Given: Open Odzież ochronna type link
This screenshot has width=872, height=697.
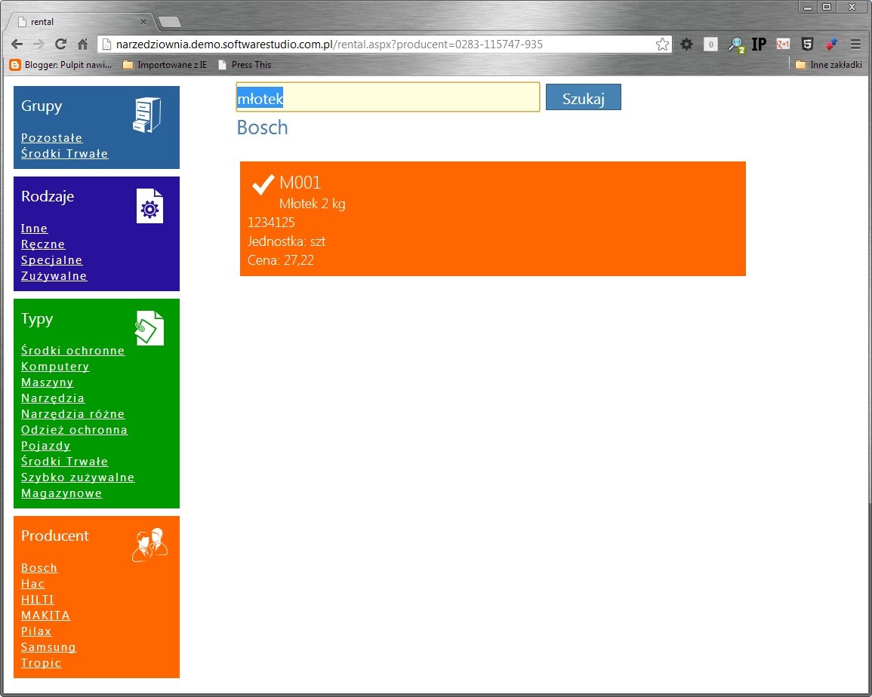Looking at the screenshot, I should (x=75, y=430).
